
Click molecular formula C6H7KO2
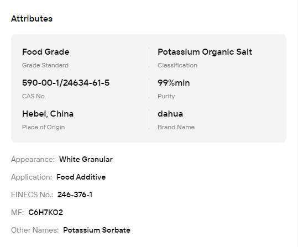point(45,212)
